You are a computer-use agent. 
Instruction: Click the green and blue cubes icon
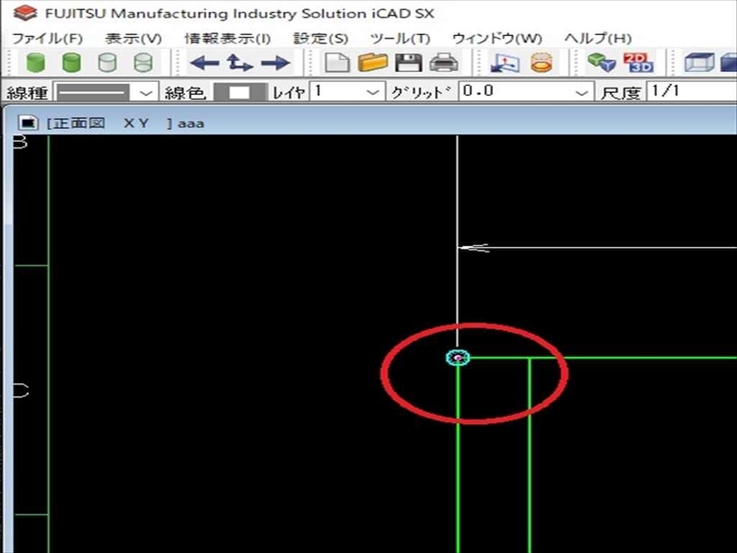[x=602, y=63]
